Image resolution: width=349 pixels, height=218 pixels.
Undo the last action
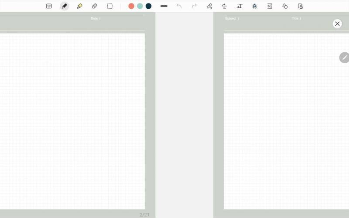pos(179,6)
